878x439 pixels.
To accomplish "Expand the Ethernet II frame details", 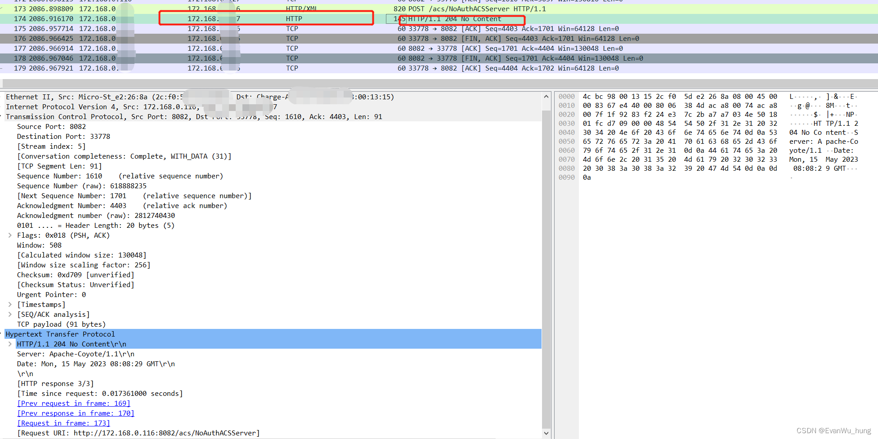I will (2, 97).
